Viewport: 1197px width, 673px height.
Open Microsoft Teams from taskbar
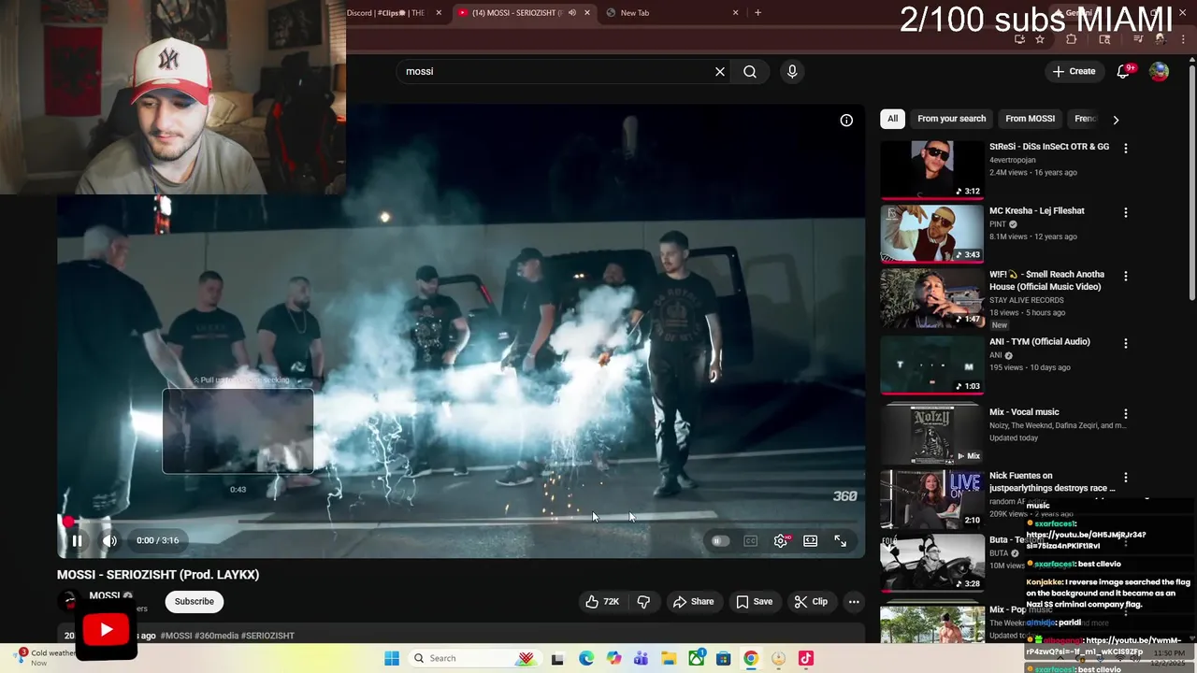[x=641, y=658]
